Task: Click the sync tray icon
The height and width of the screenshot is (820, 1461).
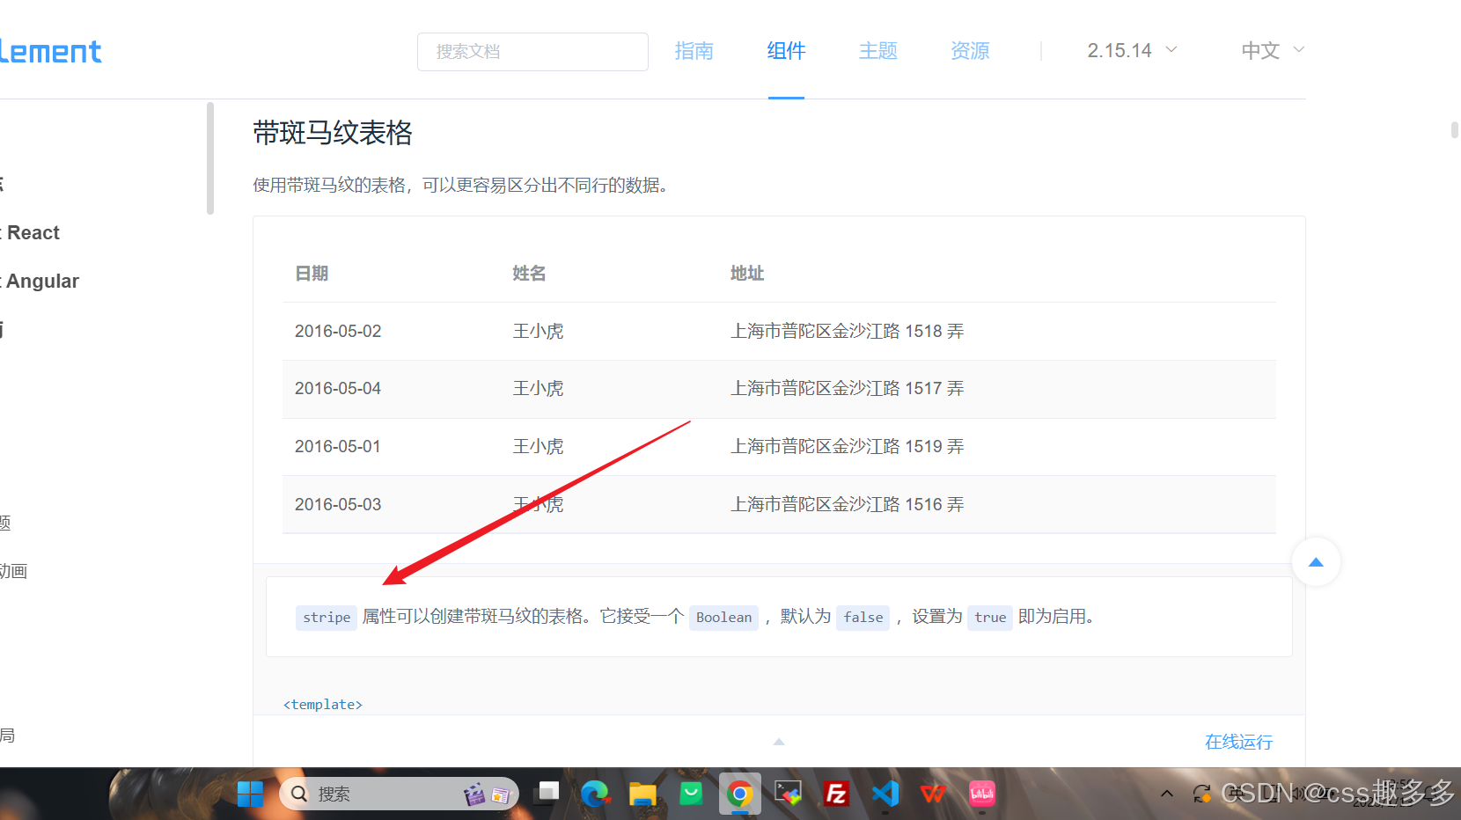Action: tap(1201, 794)
